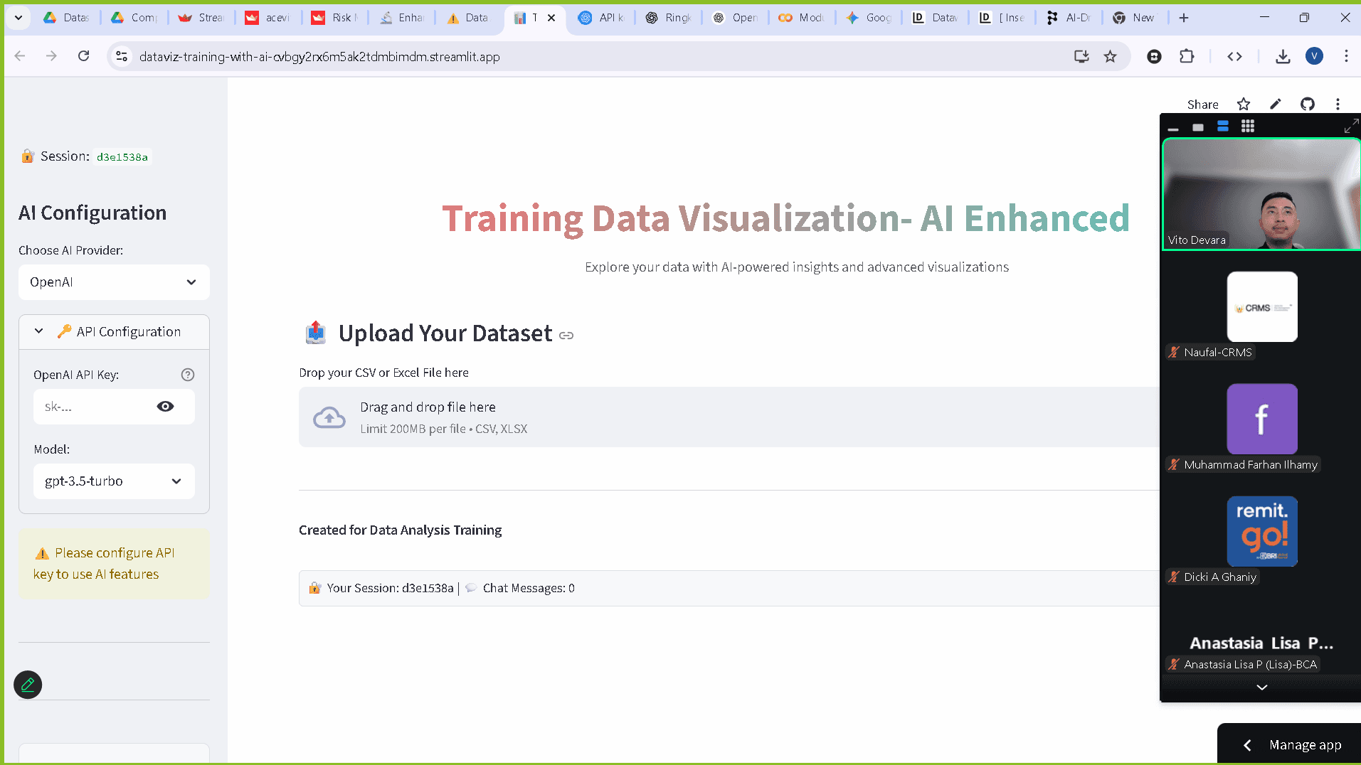
Task: Expand Manage app panel arrow
Action: click(x=1246, y=745)
